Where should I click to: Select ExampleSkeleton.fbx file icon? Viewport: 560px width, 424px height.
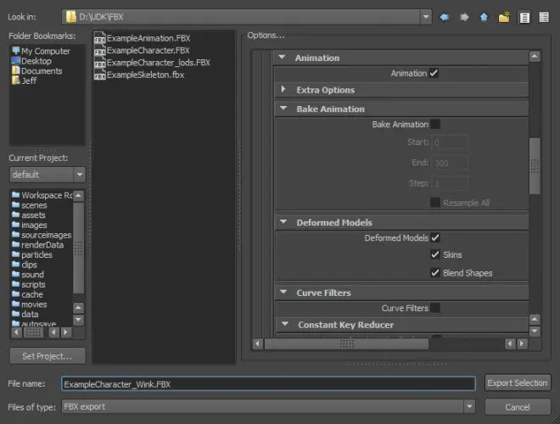pos(99,75)
